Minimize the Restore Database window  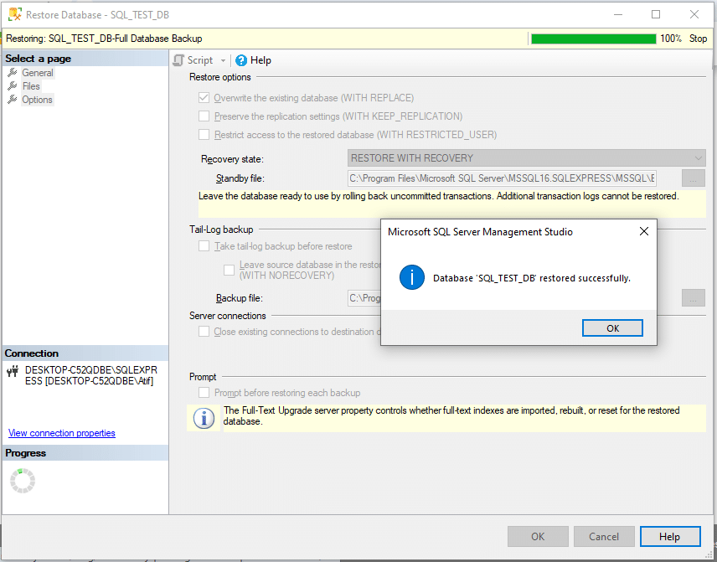coord(618,14)
